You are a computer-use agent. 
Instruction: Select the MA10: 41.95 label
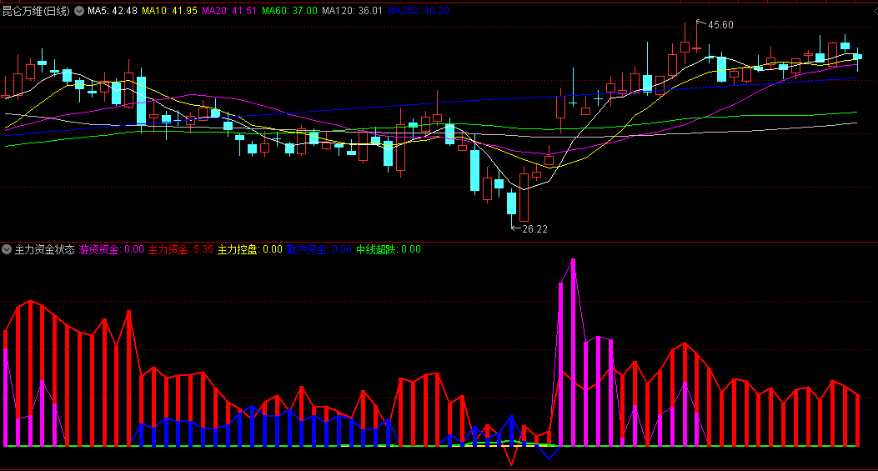point(169,11)
